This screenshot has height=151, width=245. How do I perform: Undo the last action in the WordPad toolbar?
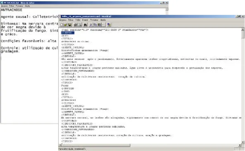point(103,25)
